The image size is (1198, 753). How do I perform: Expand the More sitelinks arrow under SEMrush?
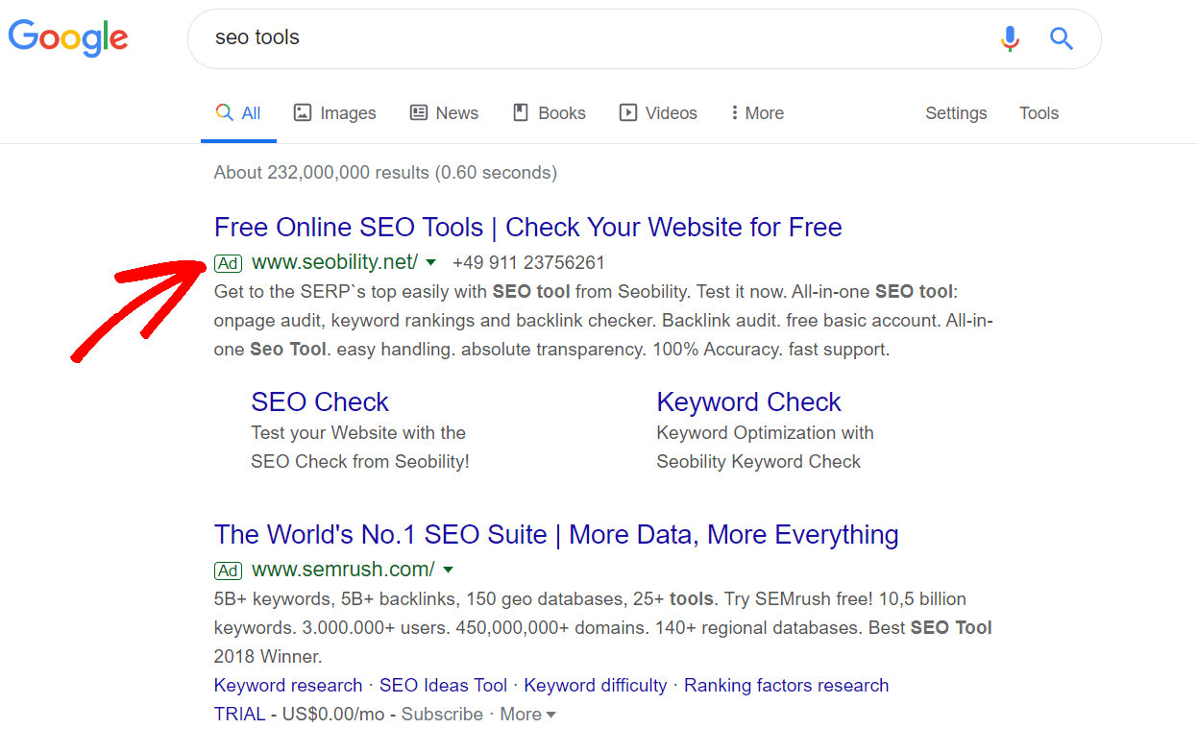(x=550, y=716)
